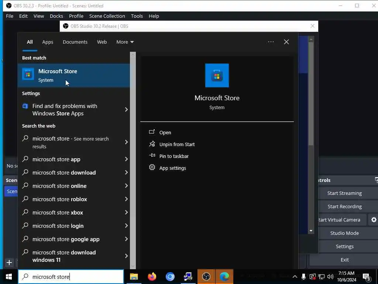Choose Pin to taskbar action
The height and width of the screenshot is (284, 378).
tap(174, 156)
